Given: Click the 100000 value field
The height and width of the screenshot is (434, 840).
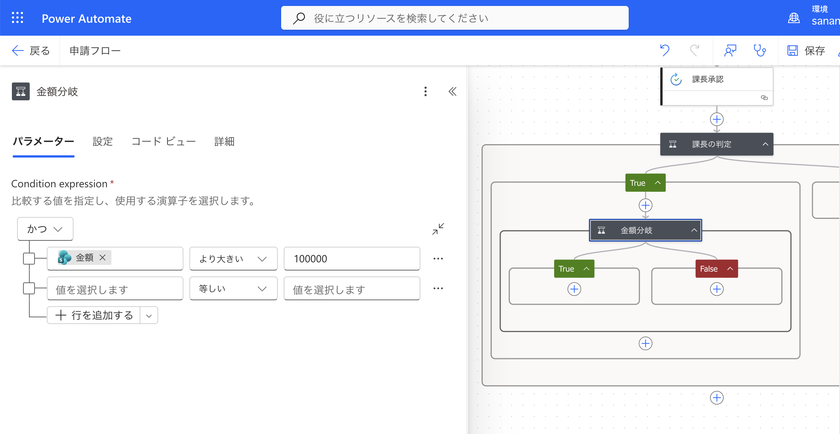Looking at the screenshot, I should pyautogui.click(x=352, y=259).
